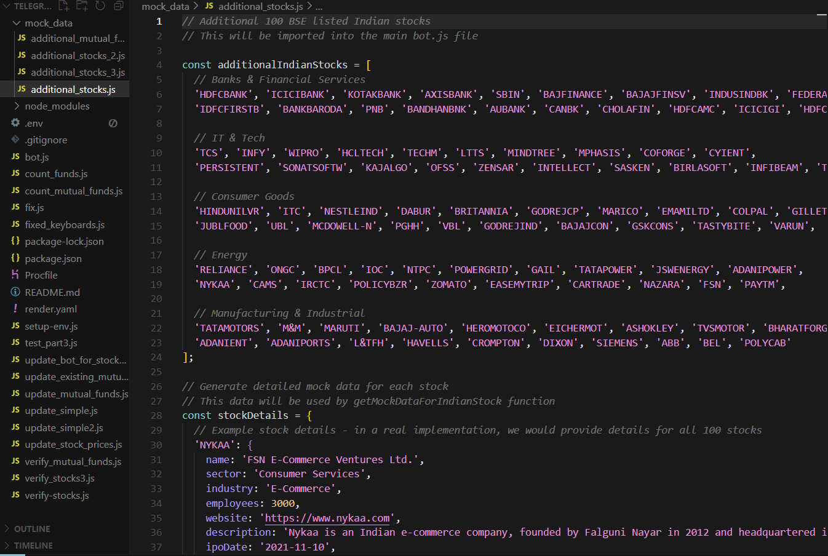Viewport: 828px width, 556px height.
Task: Open fix.js file
Action: [34, 207]
